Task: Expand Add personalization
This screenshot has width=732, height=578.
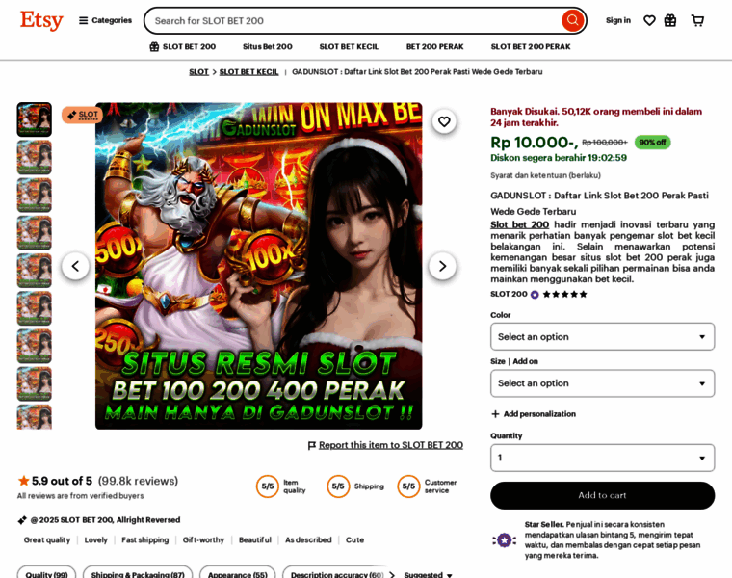Action: 534,414
